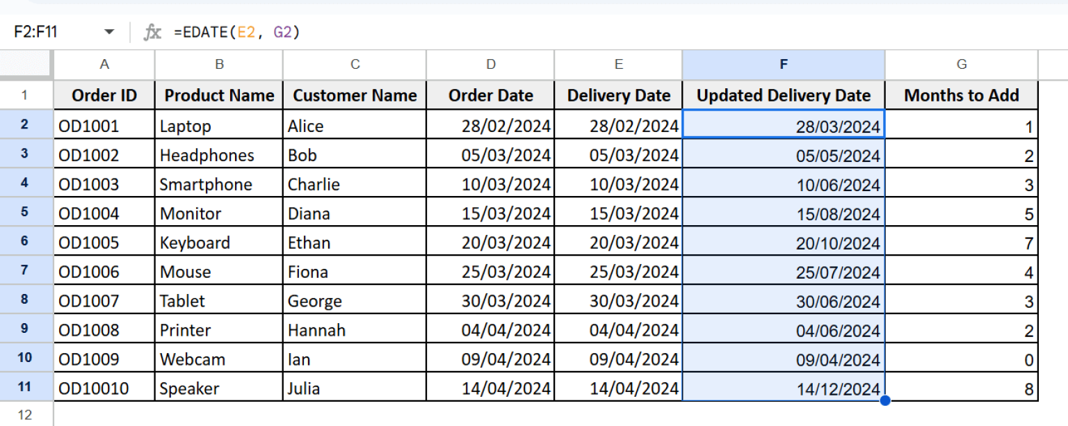Image resolution: width=1068 pixels, height=426 pixels.
Task: Select the Order ID header cell
Action: tap(104, 95)
